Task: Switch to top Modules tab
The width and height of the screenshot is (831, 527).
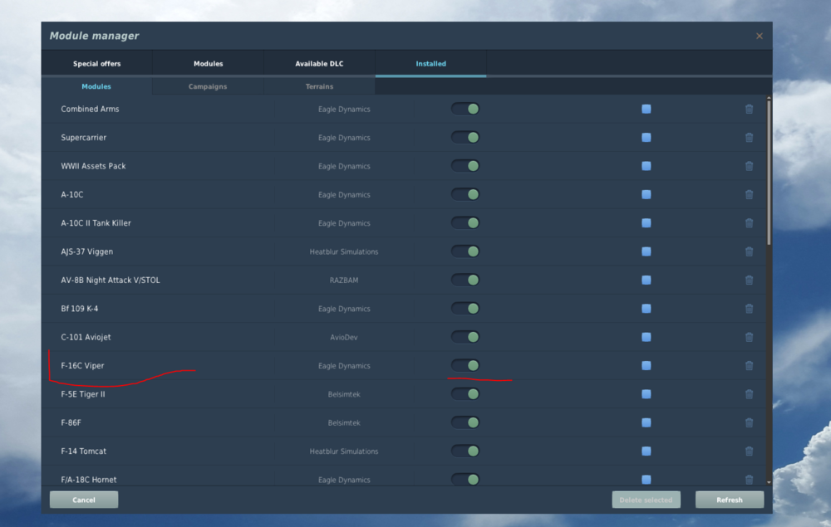Action: pos(209,64)
